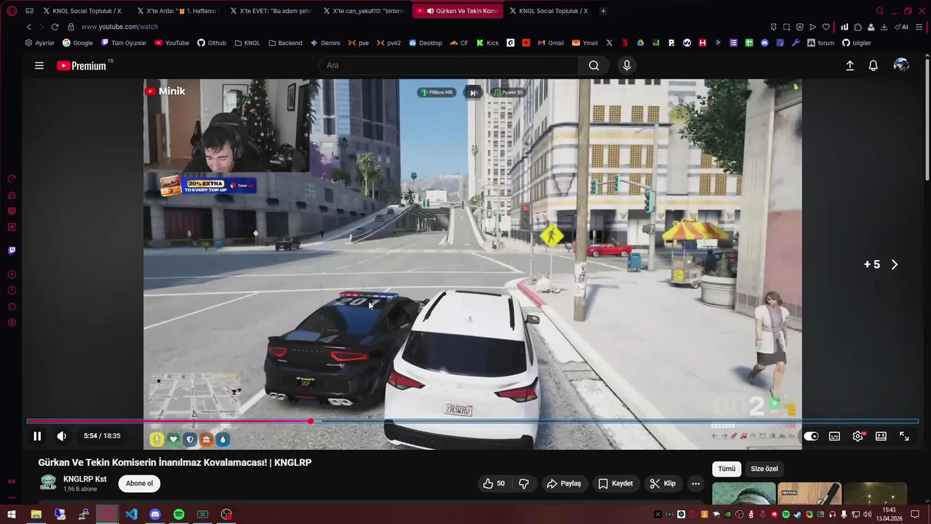Toggle subtitles/captions button in player
The image size is (931, 524).
[x=834, y=436]
